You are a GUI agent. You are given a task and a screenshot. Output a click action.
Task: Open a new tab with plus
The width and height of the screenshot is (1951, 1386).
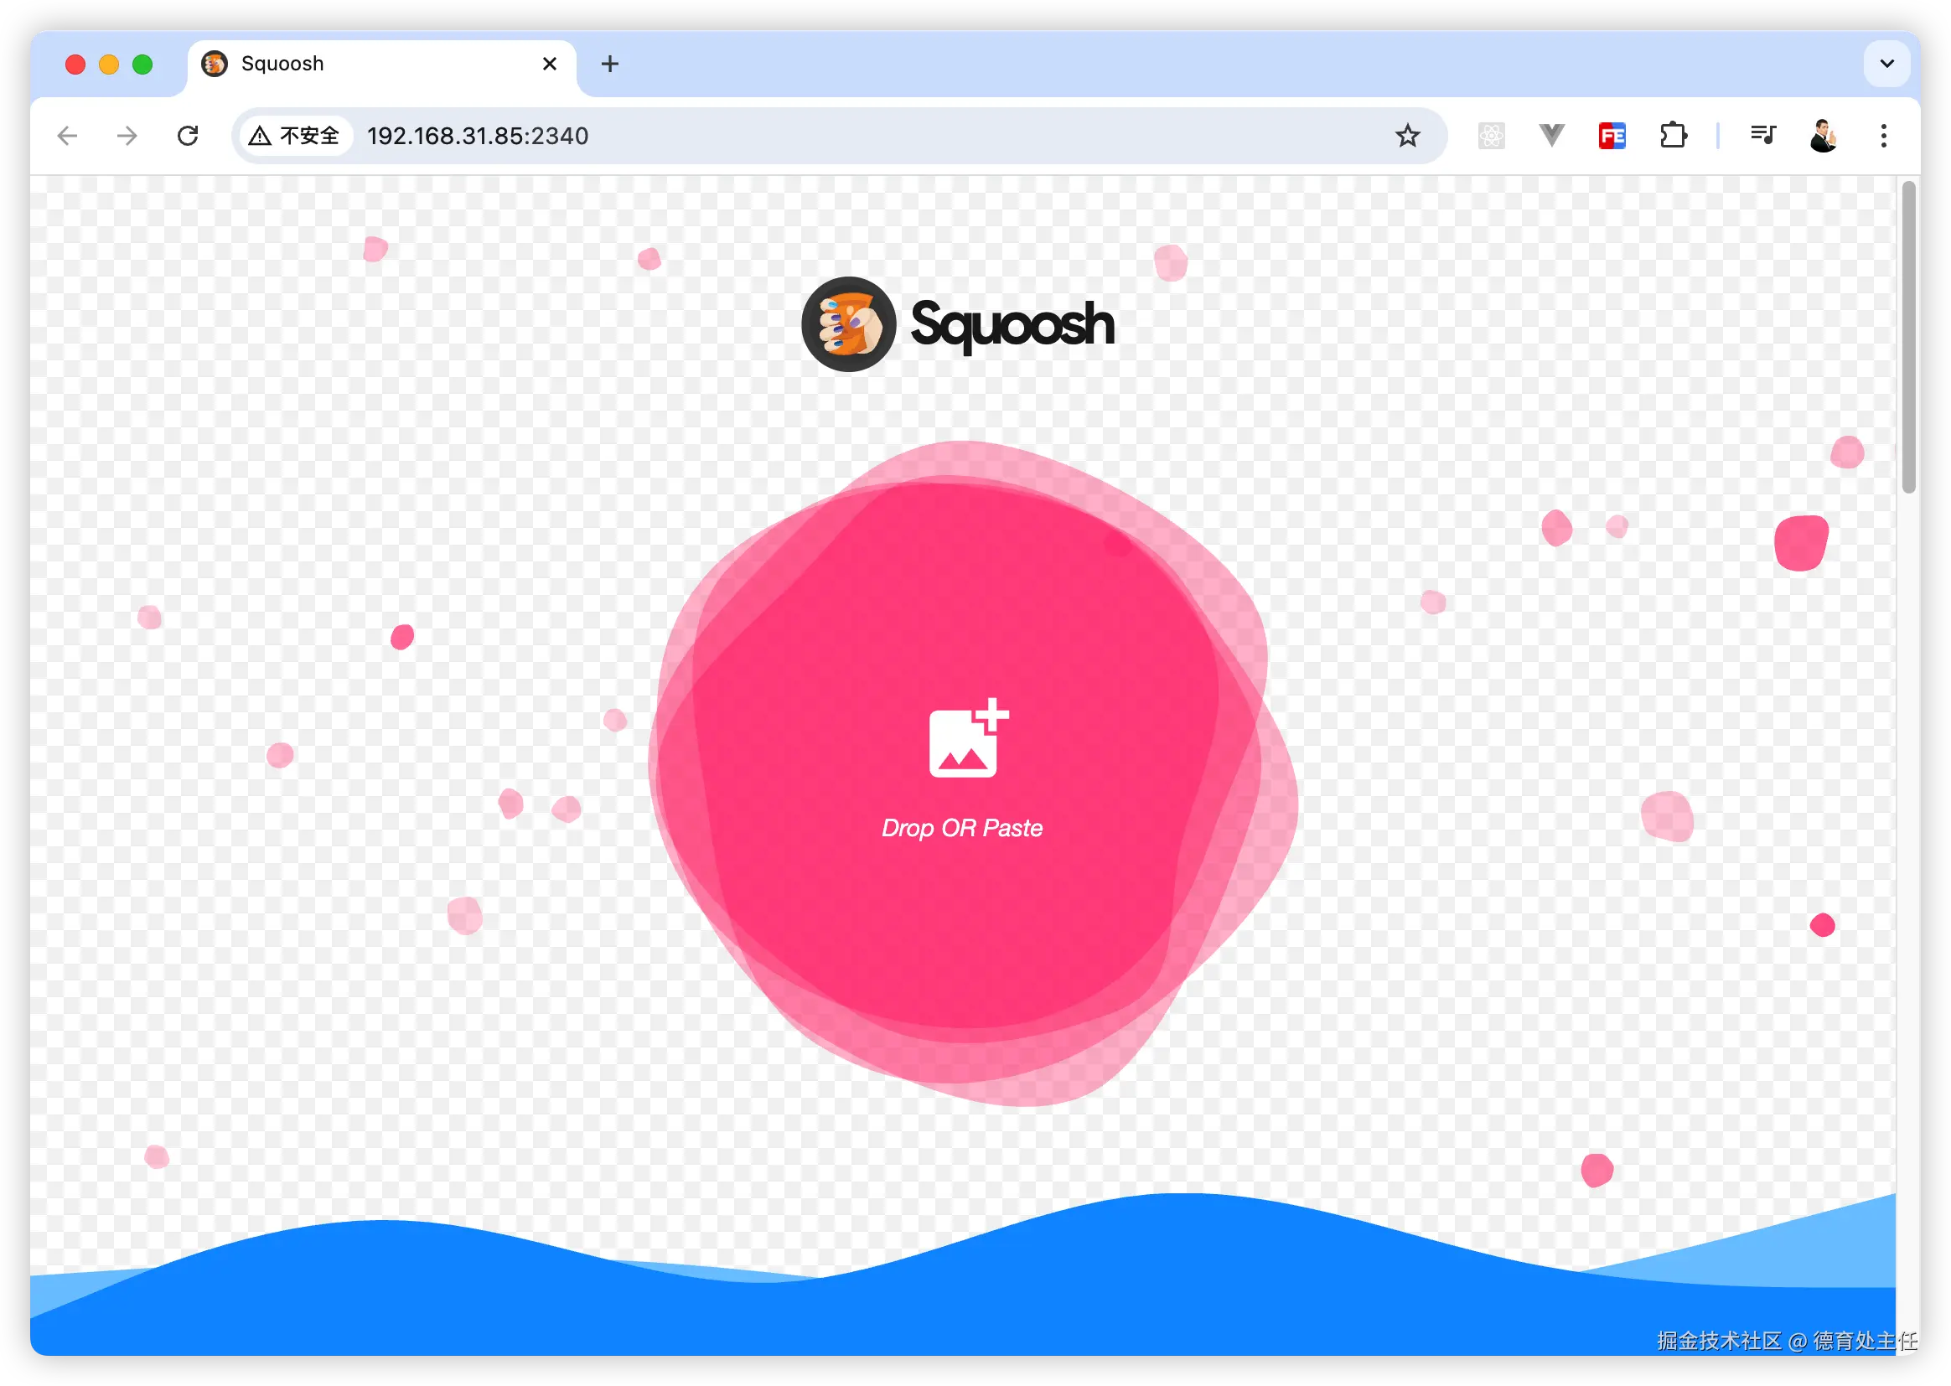pos(609,64)
